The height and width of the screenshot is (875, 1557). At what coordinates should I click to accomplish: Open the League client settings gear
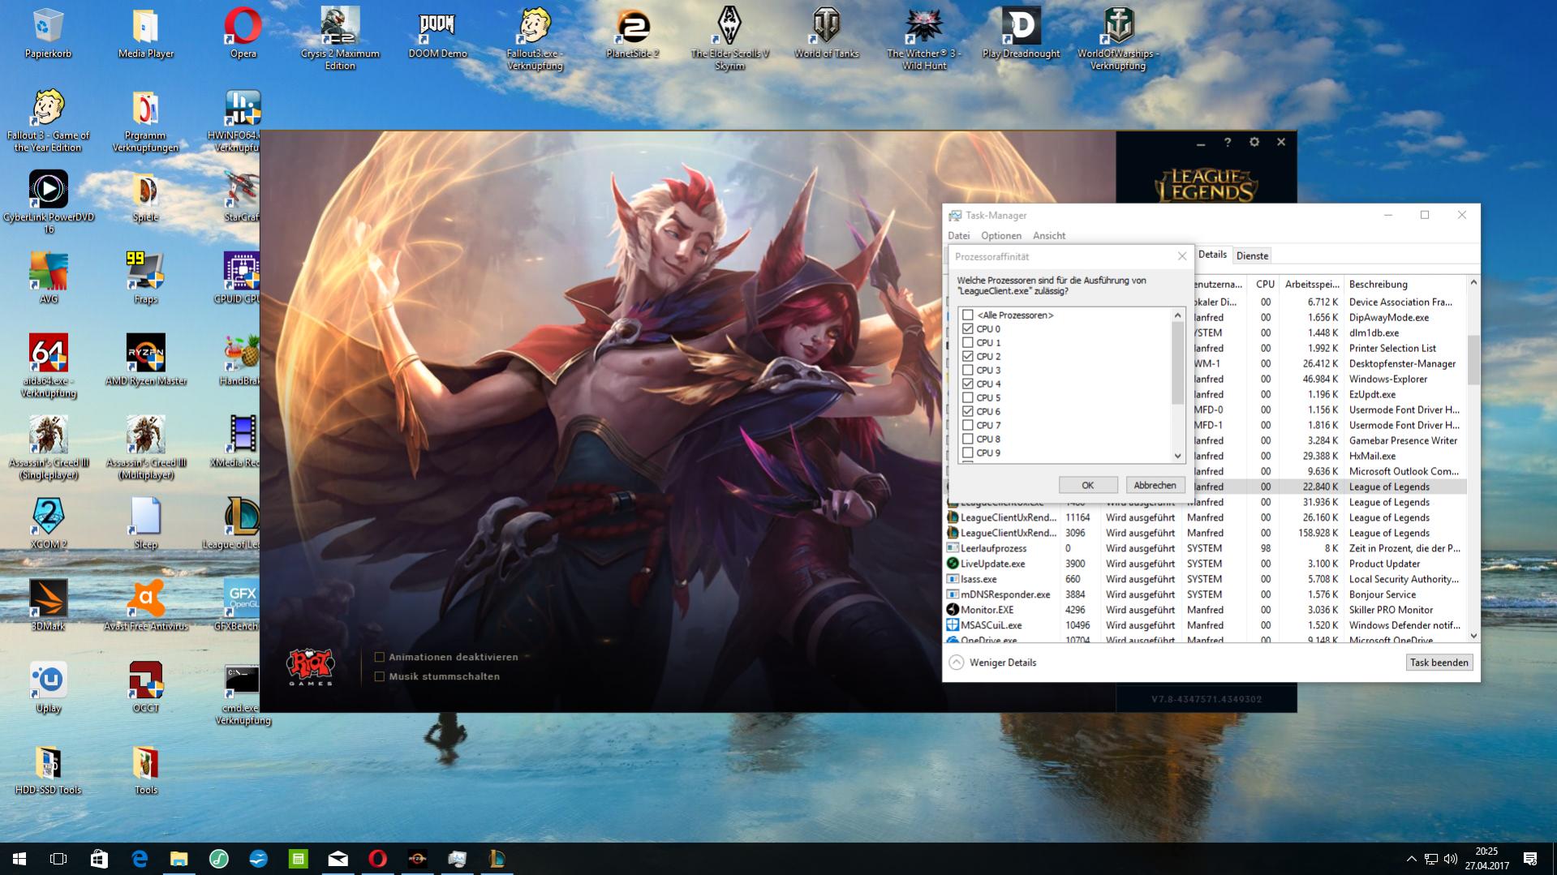click(1254, 142)
